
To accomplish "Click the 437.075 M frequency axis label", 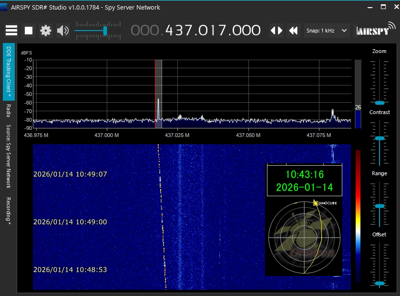I will coord(318,135).
